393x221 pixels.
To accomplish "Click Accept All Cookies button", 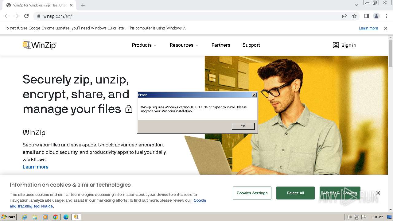I will [340, 193].
